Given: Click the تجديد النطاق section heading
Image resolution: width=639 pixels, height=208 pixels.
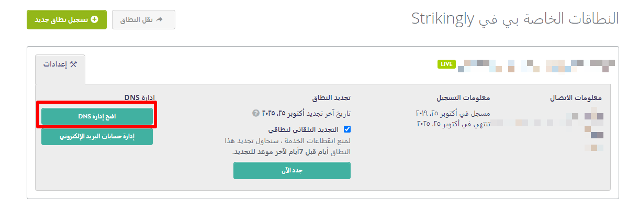Looking at the screenshot, I should tap(331, 98).
